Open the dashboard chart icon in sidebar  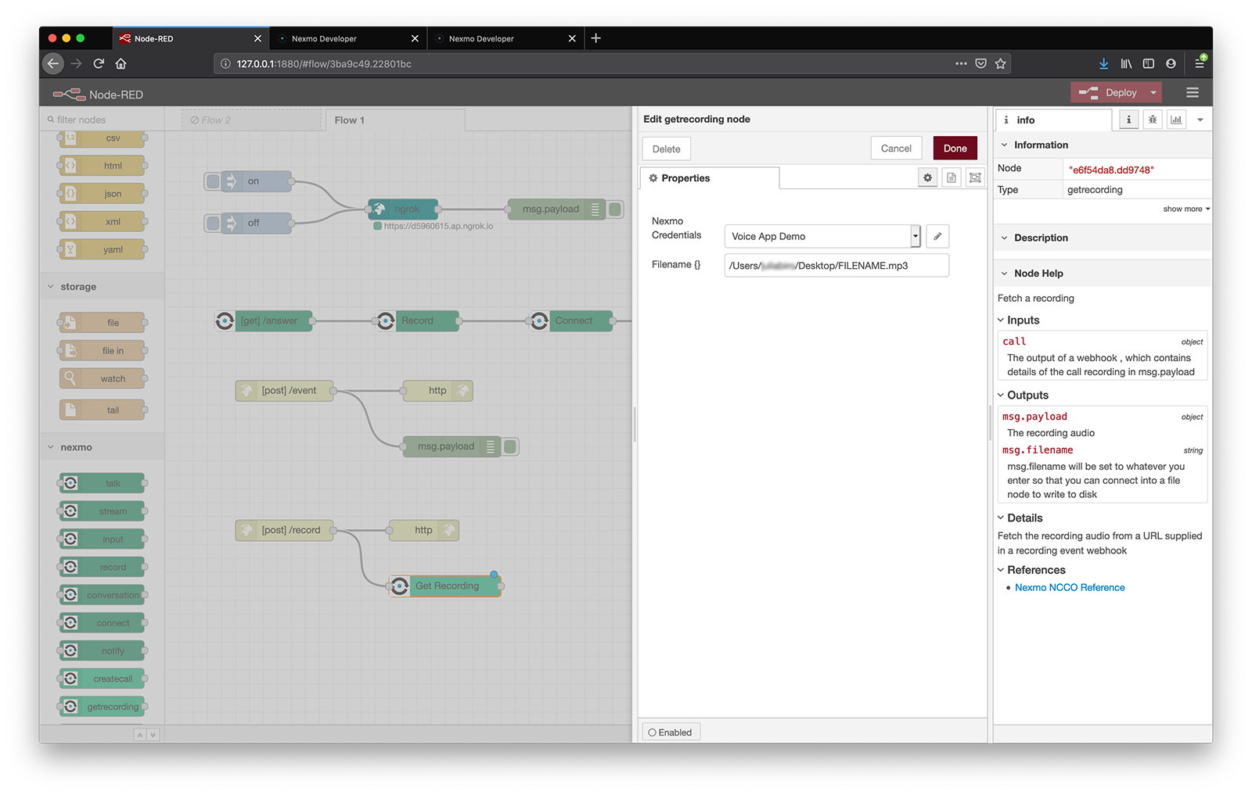(x=1176, y=120)
